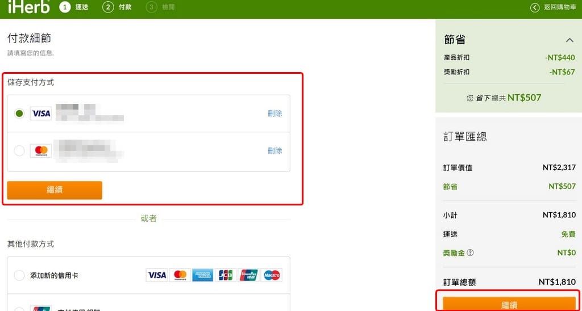Click the saved Mastercard logo
The height and width of the screenshot is (311, 582).
(x=41, y=151)
